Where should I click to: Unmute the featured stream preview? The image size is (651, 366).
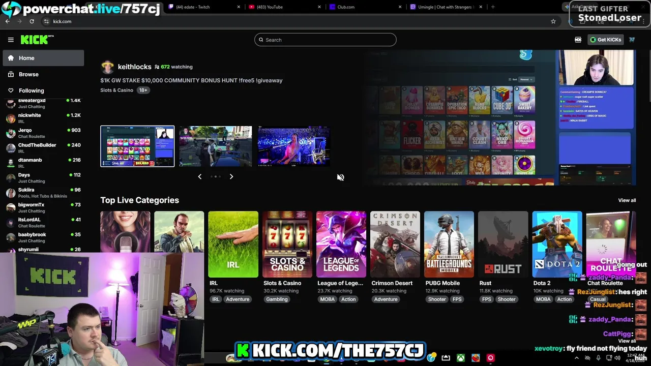[341, 177]
